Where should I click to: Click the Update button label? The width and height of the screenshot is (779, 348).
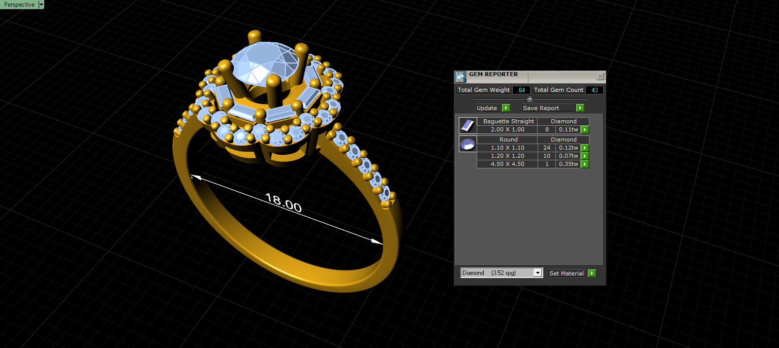[x=487, y=108]
